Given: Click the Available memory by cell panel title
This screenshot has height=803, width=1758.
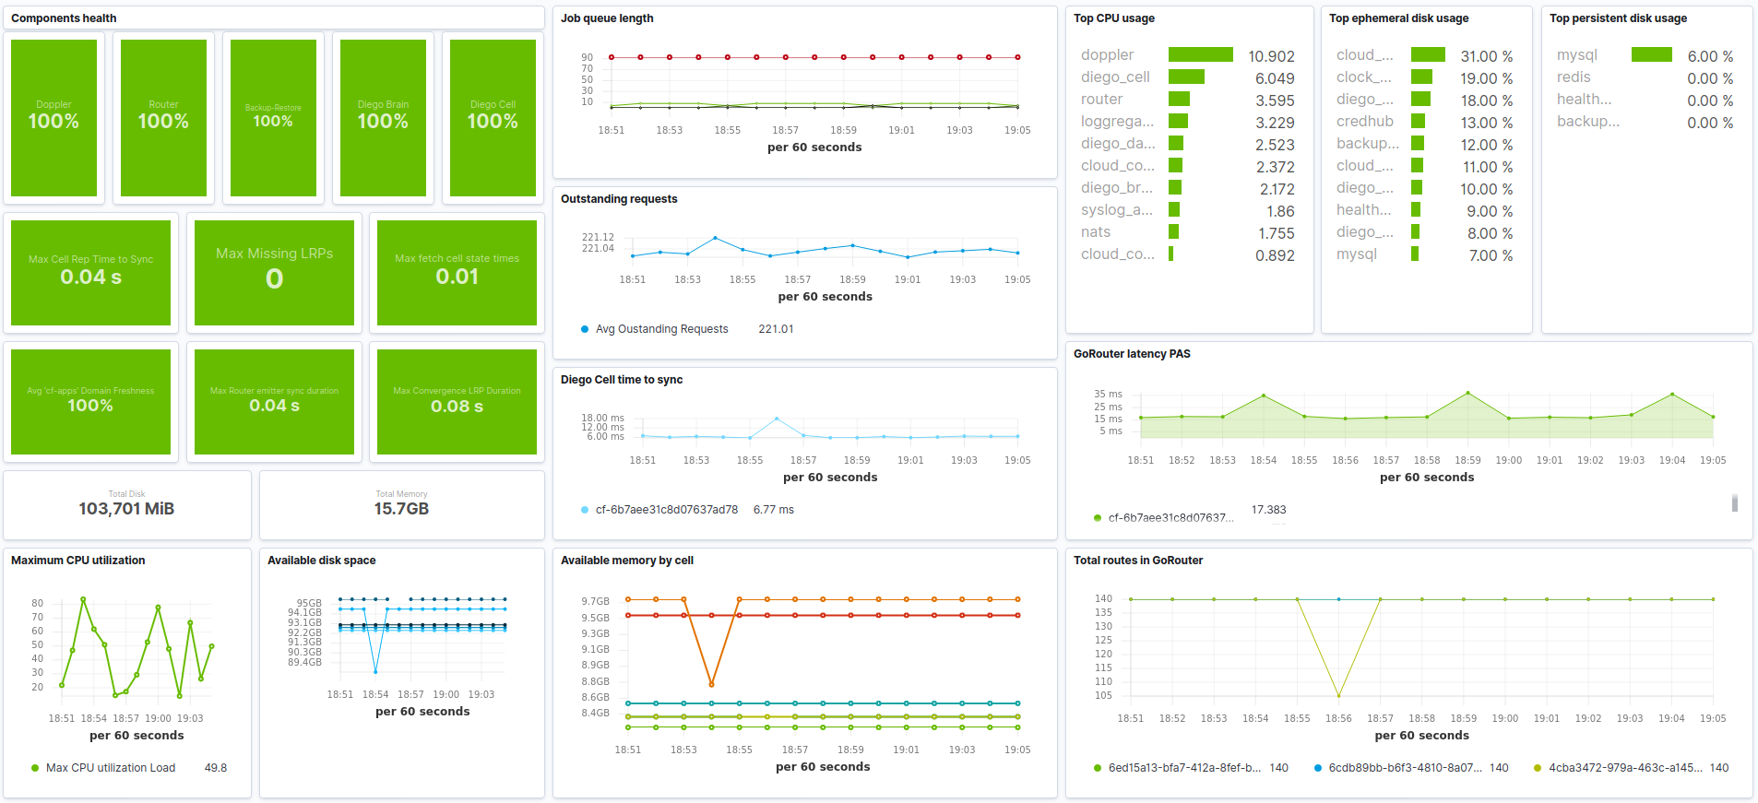Looking at the screenshot, I should tap(626, 561).
